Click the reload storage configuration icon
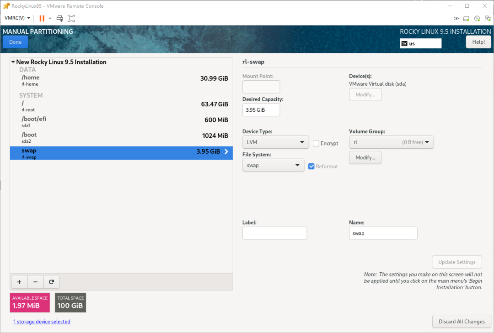The image size is (494, 333). 51,282
